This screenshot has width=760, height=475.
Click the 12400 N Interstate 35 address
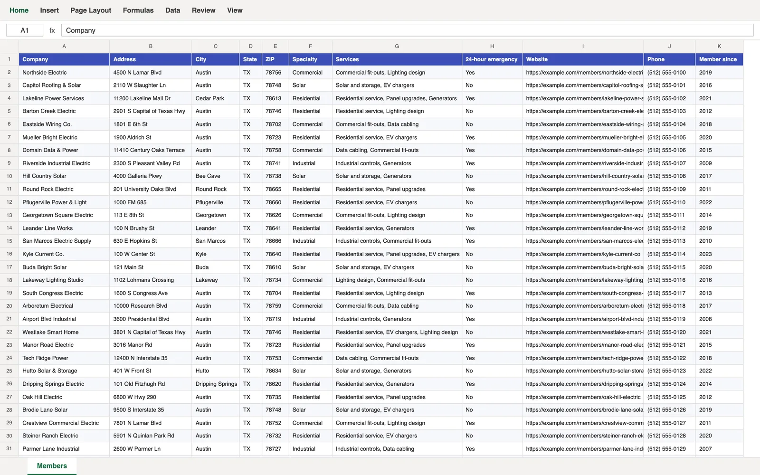coord(151,358)
